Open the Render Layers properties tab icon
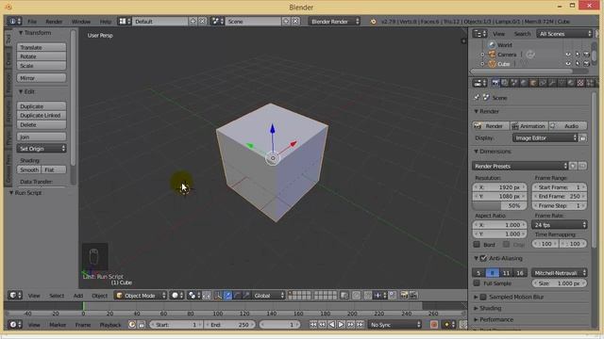The height and width of the screenshot is (339, 604). click(505, 83)
